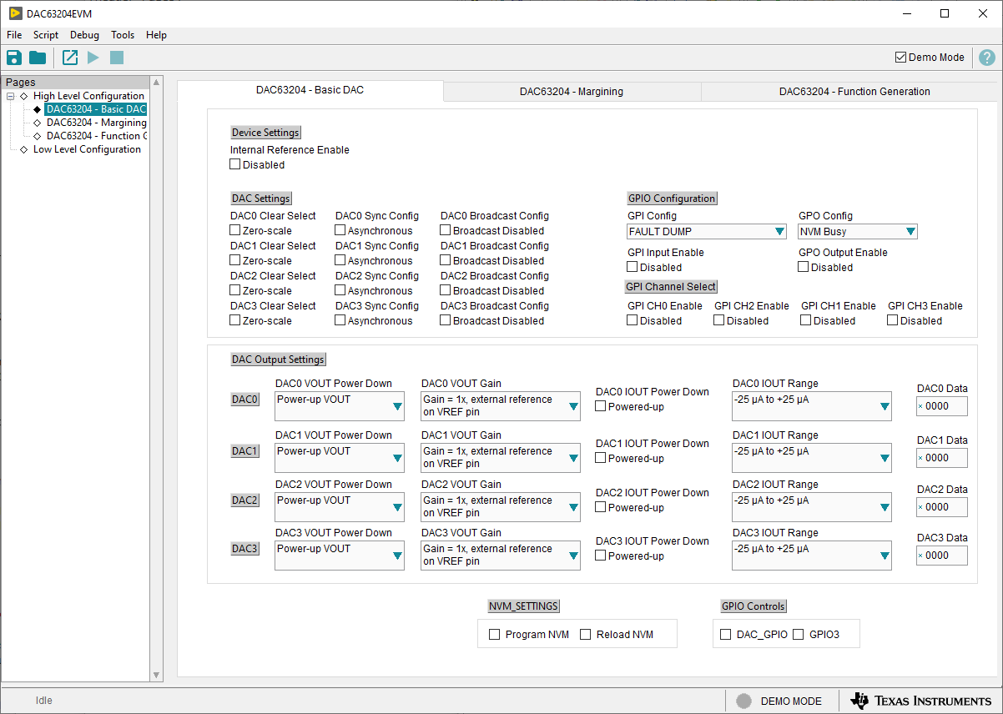Click the Stop square toolbar icon
Screen dimensions: 1003x714
pos(117,58)
